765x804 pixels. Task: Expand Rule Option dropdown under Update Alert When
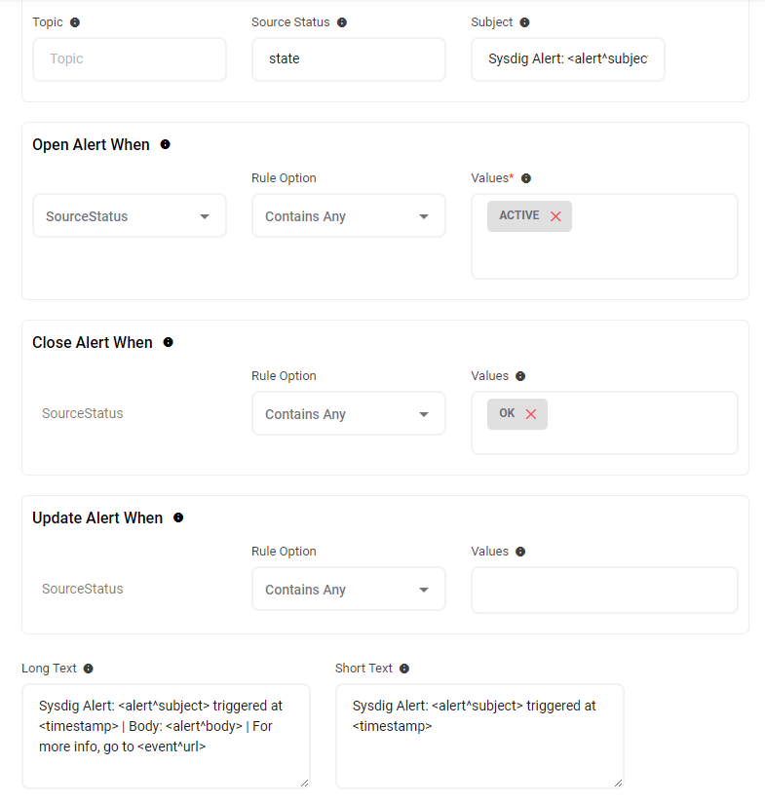click(348, 590)
